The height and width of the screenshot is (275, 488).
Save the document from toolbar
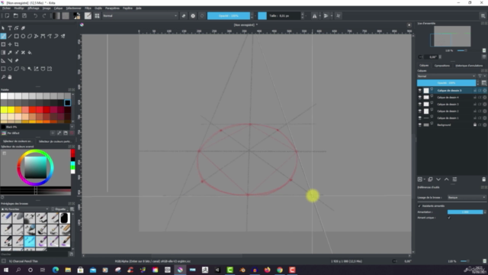click(24, 15)
